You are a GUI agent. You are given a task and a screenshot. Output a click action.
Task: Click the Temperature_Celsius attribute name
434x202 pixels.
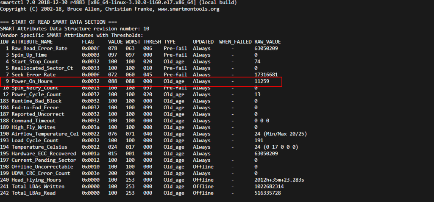pyautogui.click(x=38, y=147)
